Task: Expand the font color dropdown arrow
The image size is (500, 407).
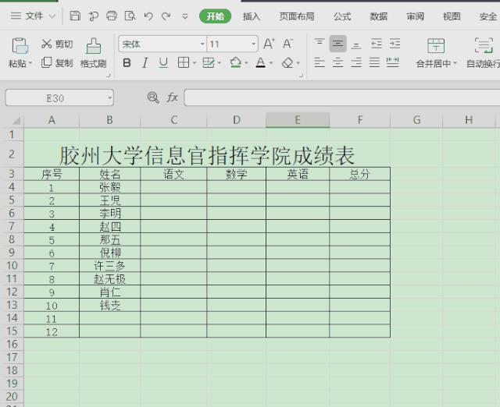Action: tap(271, 63)
